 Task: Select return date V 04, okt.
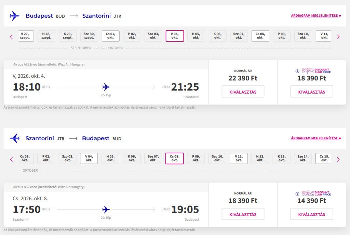[x=89, y=158]
